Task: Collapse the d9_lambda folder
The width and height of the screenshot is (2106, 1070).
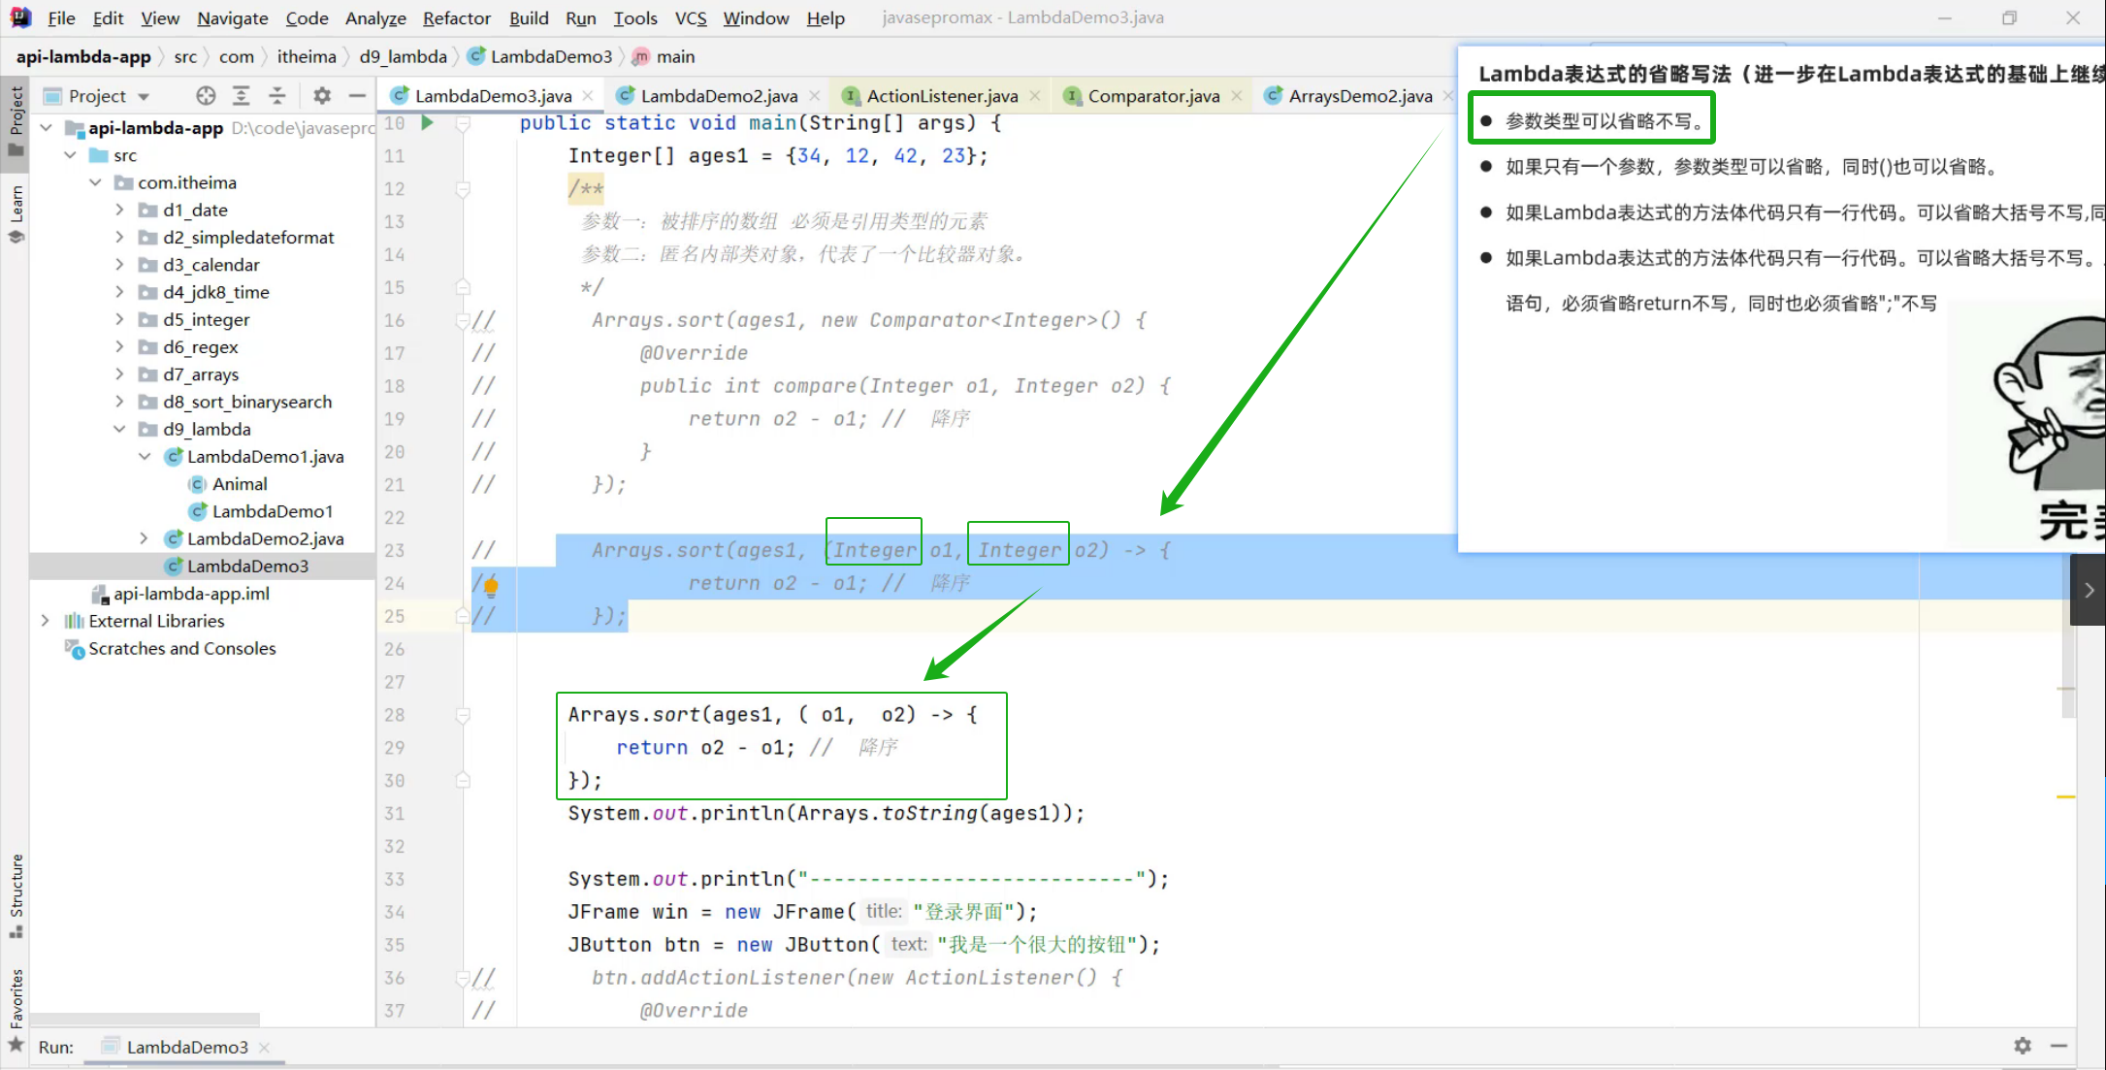Action: 119,429
